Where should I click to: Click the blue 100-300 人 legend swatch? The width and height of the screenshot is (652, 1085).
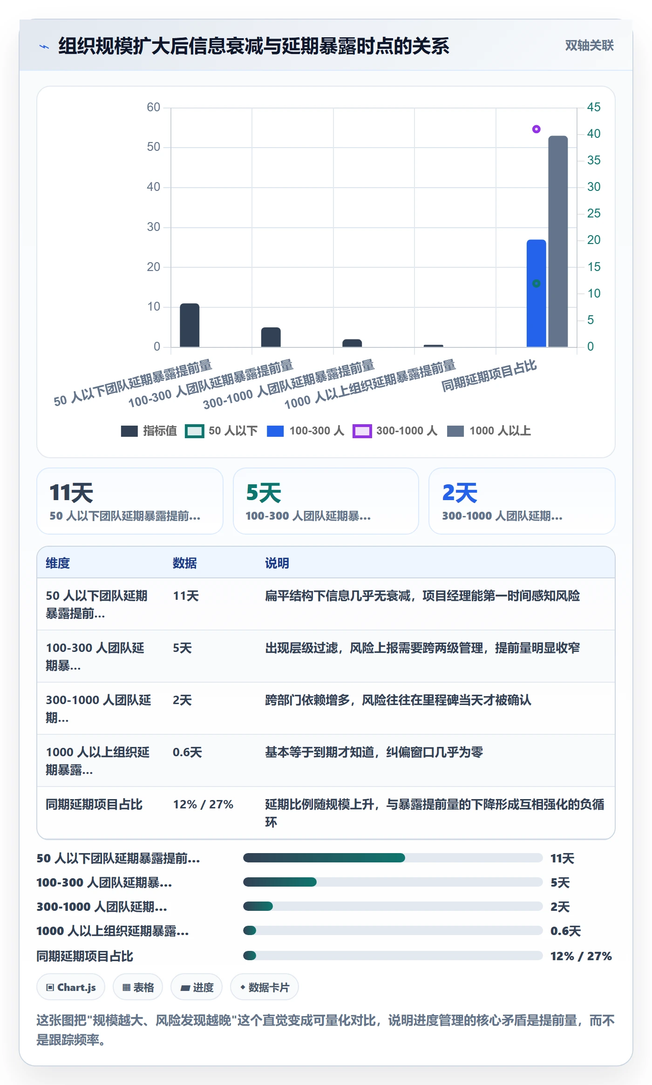[x=275, y=431]
